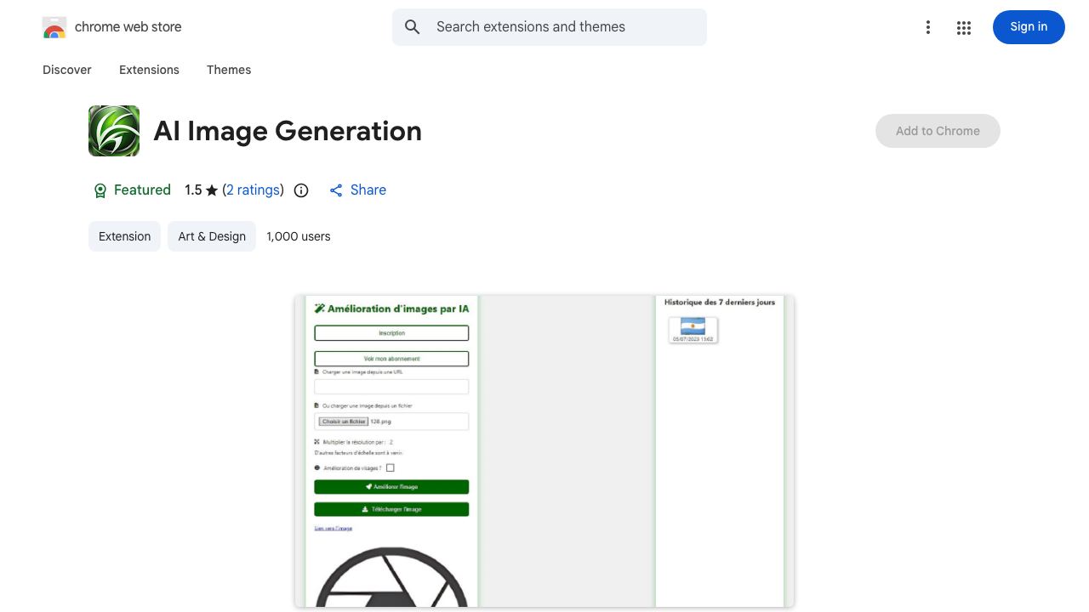The height and width of the screenshot is (612, 1089).
Task: Click the Featured label text
Action: (x=142, y=190)
